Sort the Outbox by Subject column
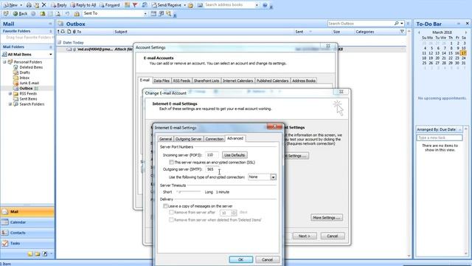472x266 pixels. pos(121,32)
